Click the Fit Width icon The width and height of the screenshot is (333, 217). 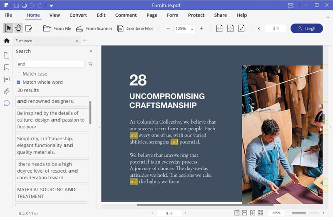tap(219, 28)
